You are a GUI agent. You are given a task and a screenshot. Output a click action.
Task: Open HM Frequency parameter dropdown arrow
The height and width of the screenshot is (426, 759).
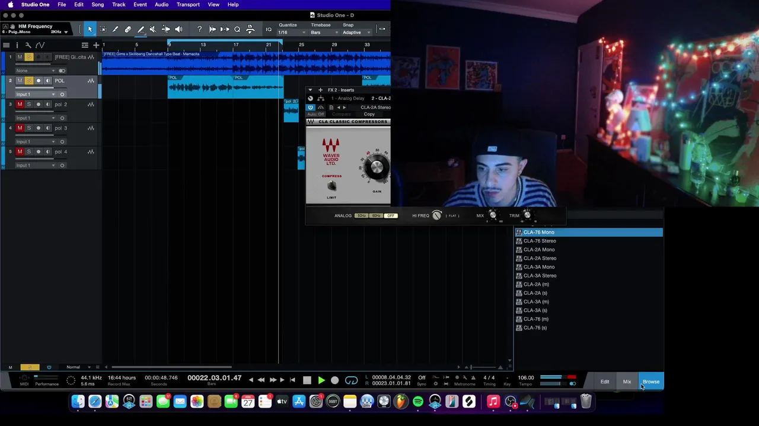[66, 32]
